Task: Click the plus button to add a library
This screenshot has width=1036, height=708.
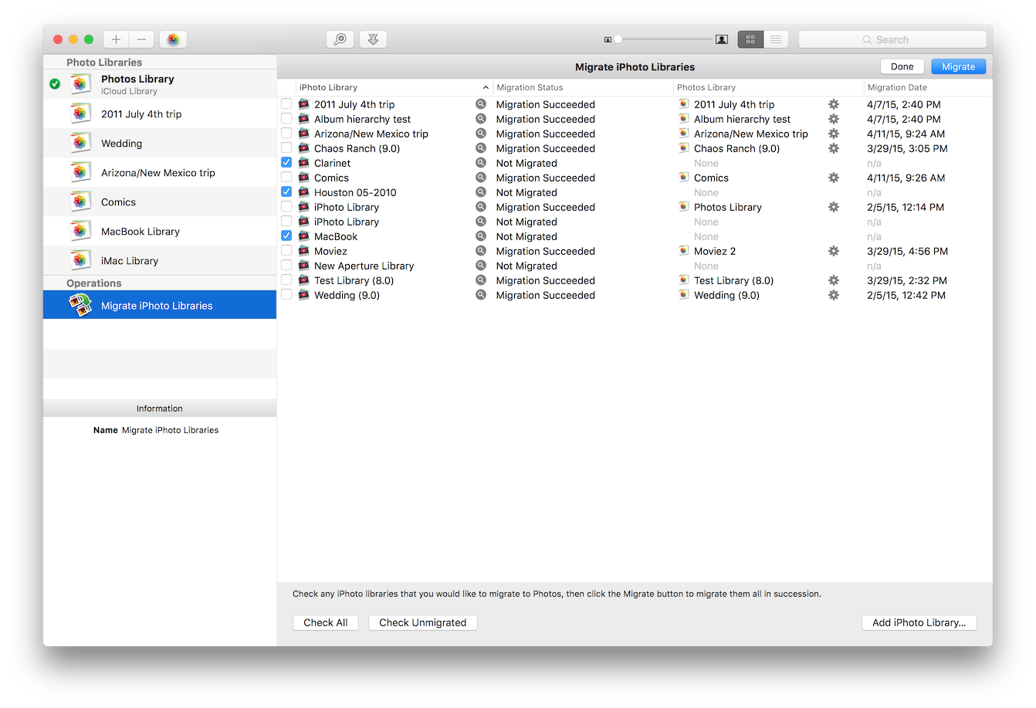Action: point(116,39)
